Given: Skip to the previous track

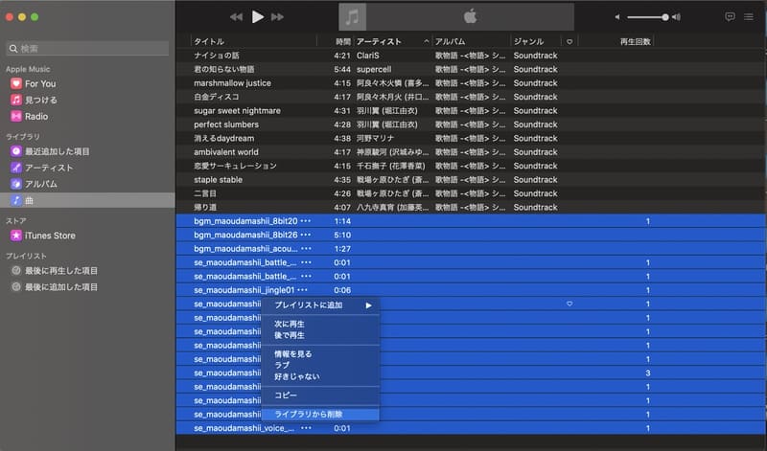Looking at the screenshot, I should pyautogui.click(x=237, y=16).
